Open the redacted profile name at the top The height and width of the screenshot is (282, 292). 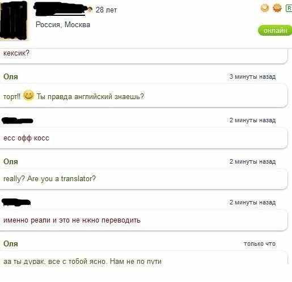click(60, 9)
